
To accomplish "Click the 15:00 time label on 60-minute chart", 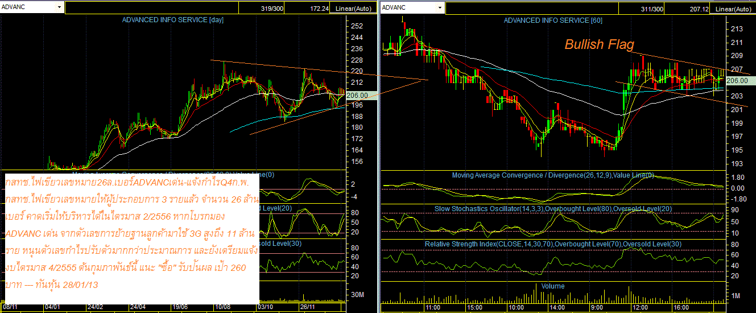I will tap(474, 307).
